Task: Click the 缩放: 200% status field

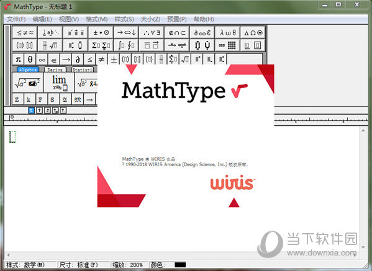Action: click(x=129, y=265)
